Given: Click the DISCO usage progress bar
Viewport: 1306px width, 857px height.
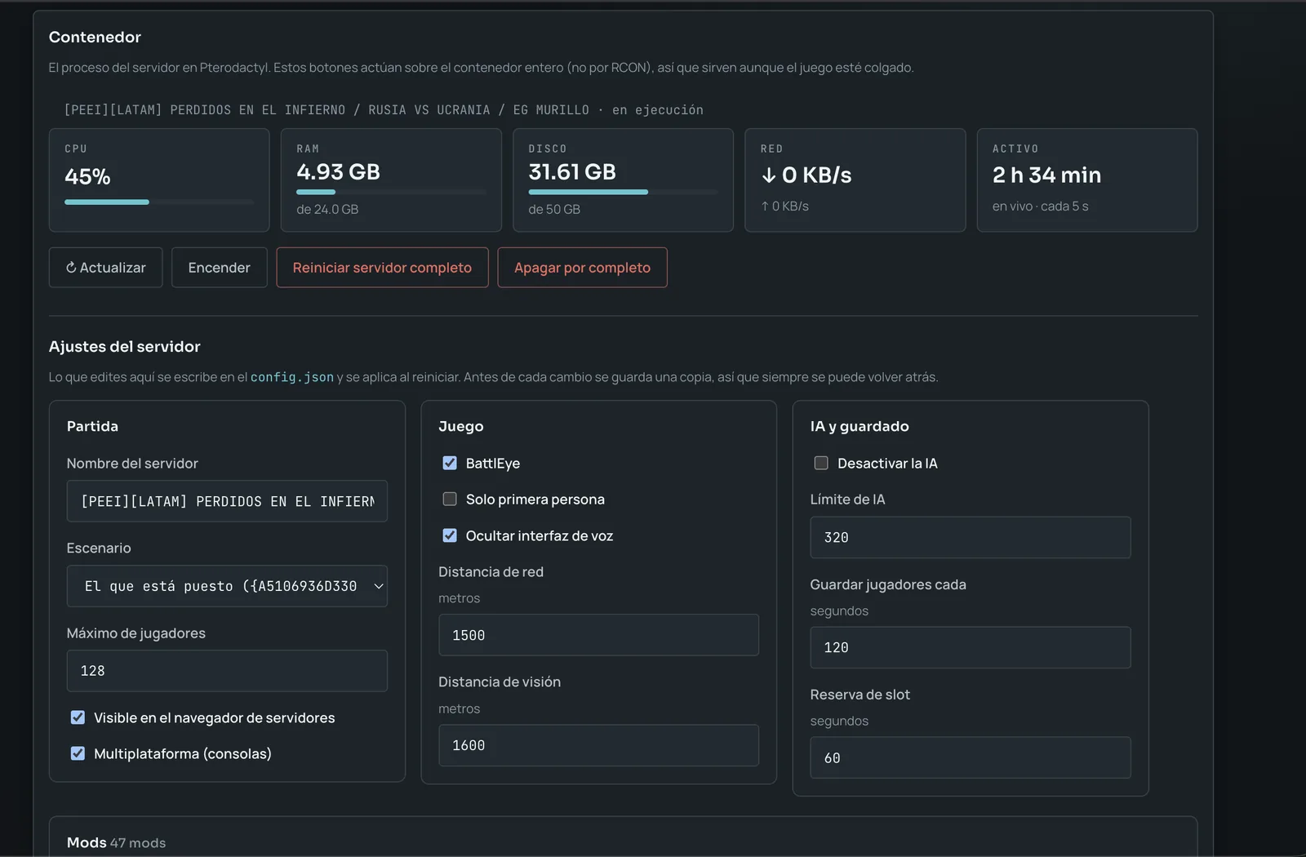Looking at the screenshot, I should click(623, 192).
